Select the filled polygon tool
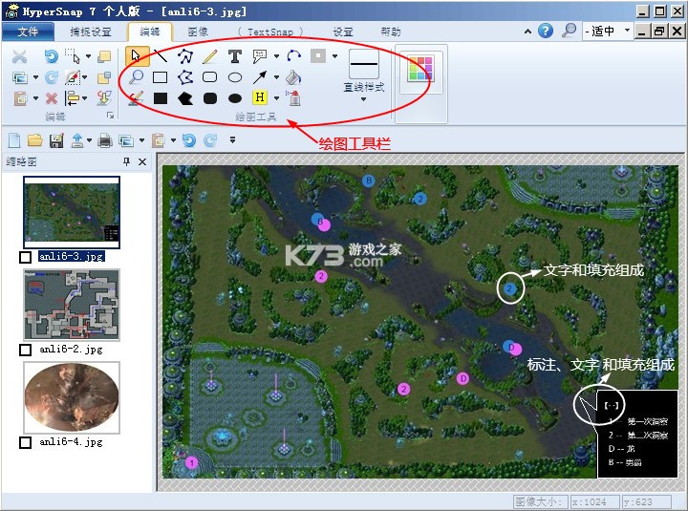 pos(185,97)
